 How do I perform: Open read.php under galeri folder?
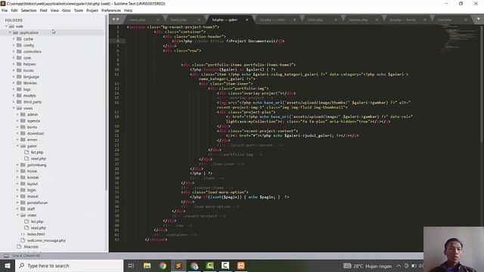click(39, 159)
